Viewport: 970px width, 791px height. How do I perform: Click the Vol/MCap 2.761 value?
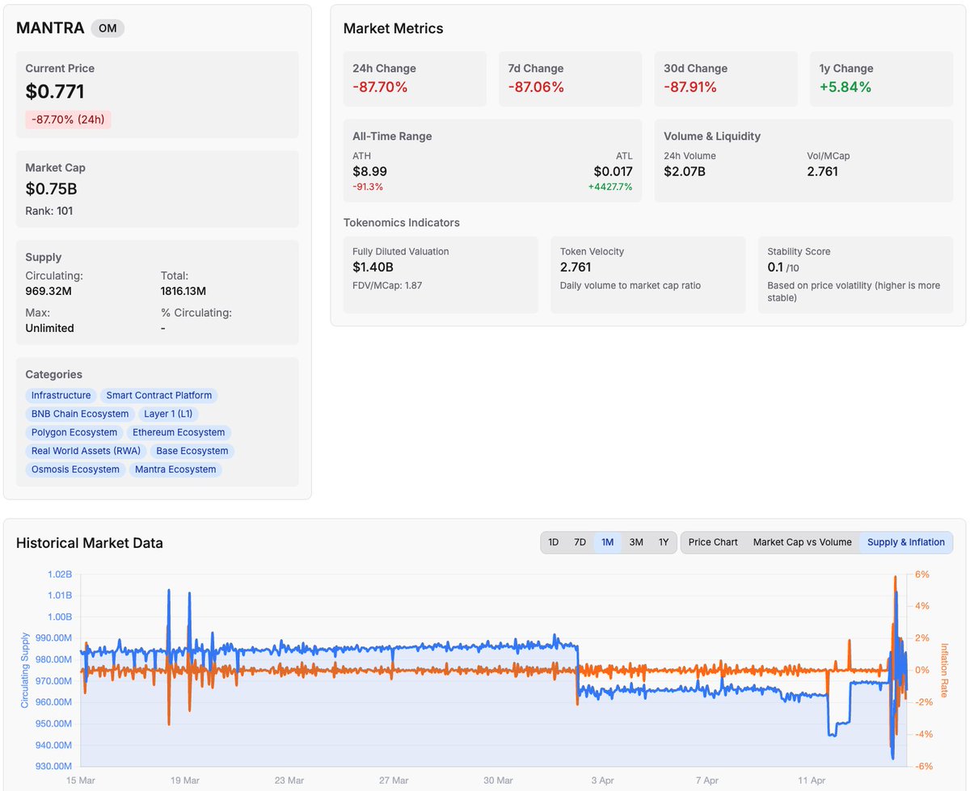[x=822, y=171]
